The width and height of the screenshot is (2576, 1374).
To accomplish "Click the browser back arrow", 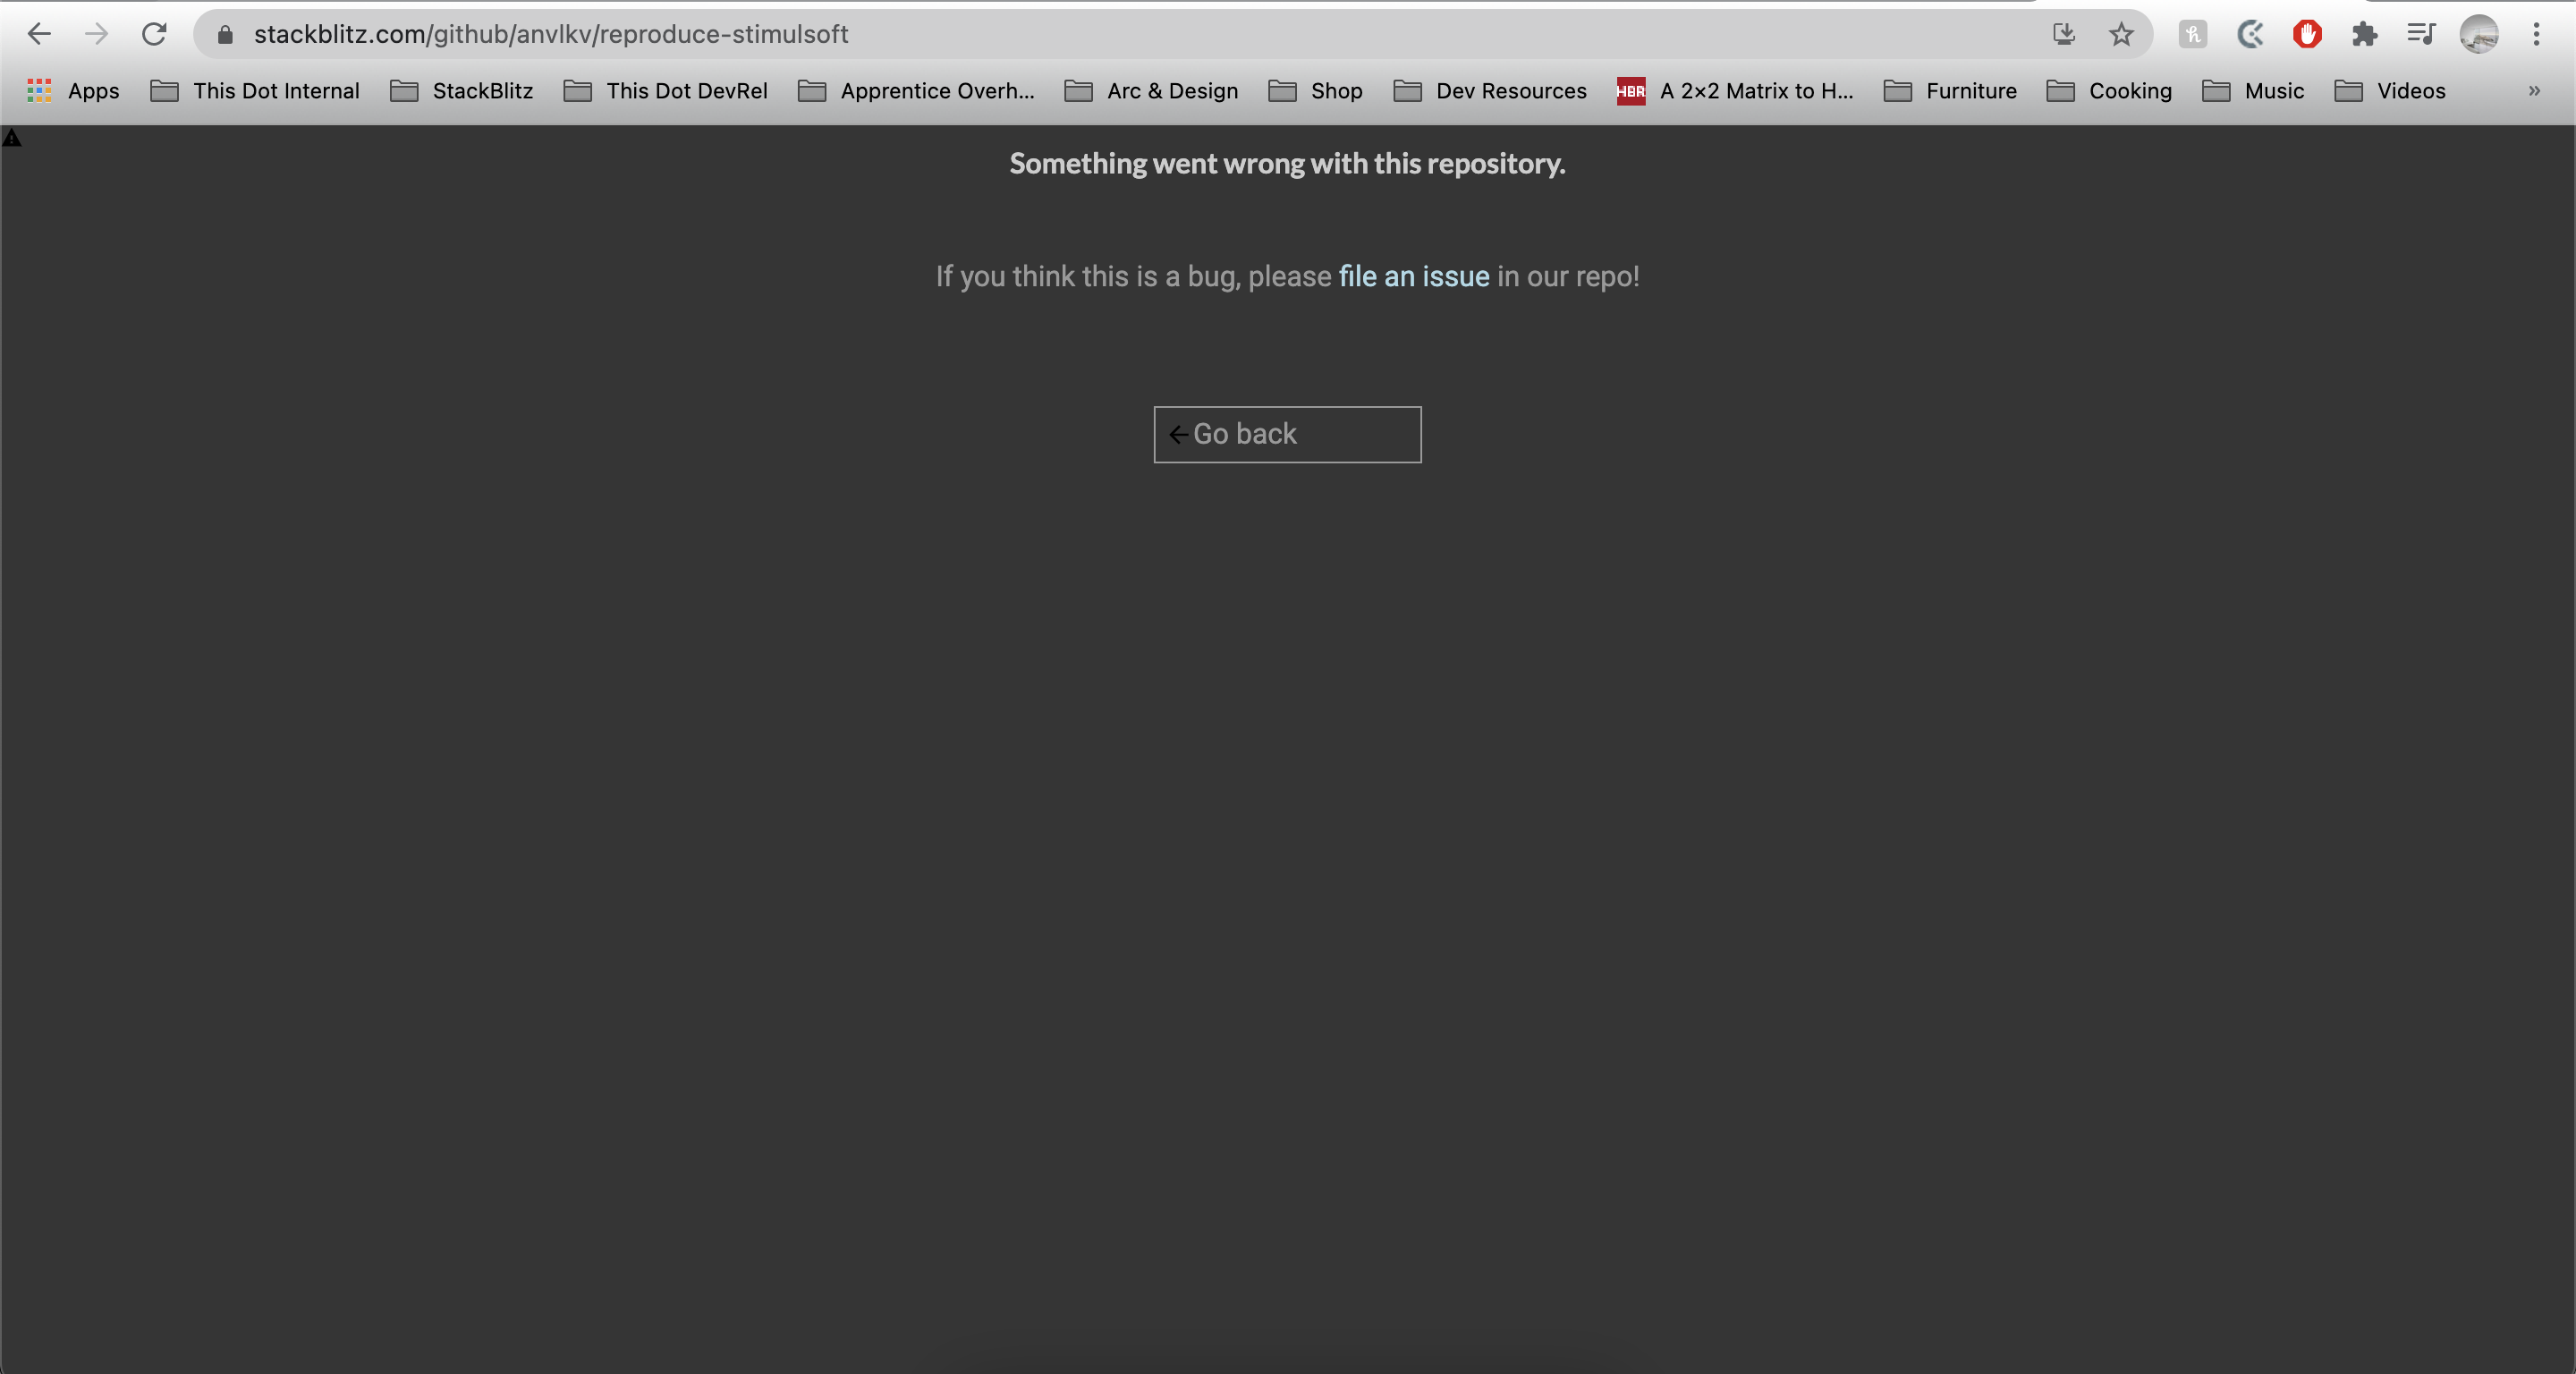I will point(40,34).
